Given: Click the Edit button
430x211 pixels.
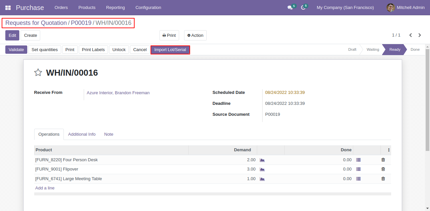Looking at the screenshot, I should 12,35.
